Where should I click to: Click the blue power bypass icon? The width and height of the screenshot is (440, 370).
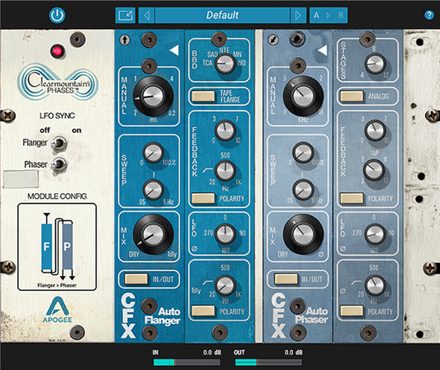pos(57,15)
